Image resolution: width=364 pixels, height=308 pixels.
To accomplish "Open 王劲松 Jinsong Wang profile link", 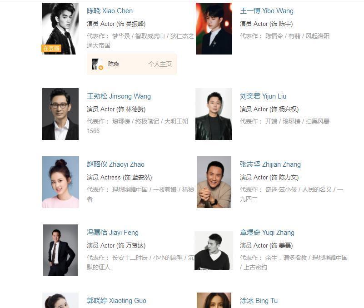I will tap(119, 96).
